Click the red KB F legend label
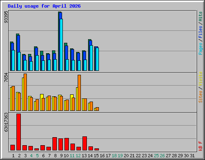 (x=200, y=146)
